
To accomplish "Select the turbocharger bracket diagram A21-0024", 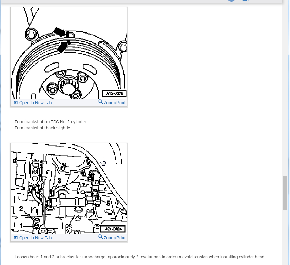I will (69, 188).
